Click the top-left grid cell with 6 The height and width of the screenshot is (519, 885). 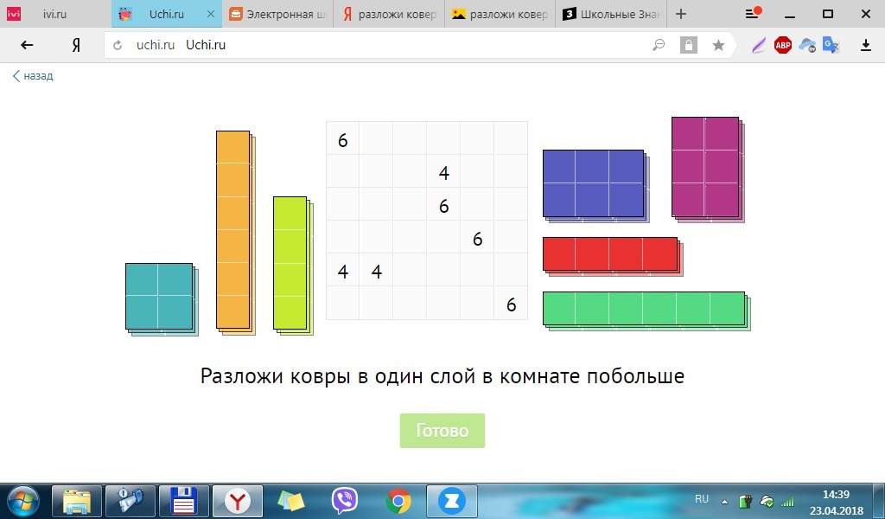point(342,139)
